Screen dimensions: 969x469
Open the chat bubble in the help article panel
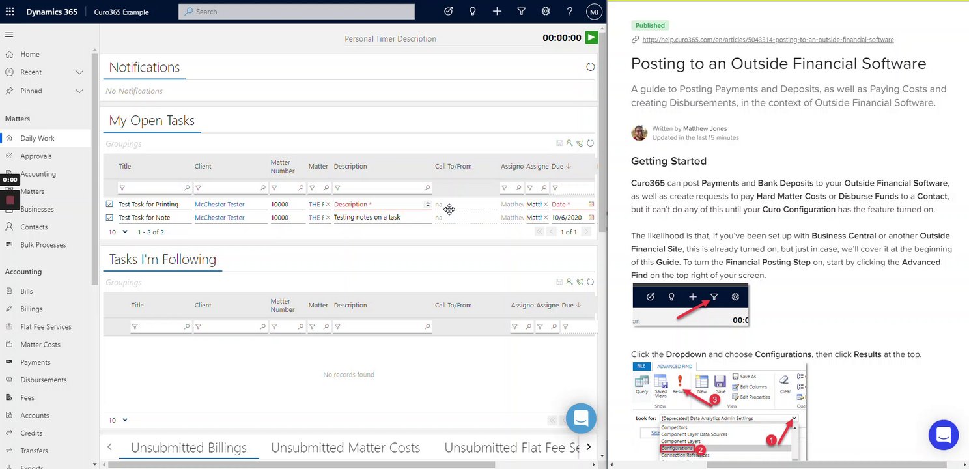[x=943, y=434]
